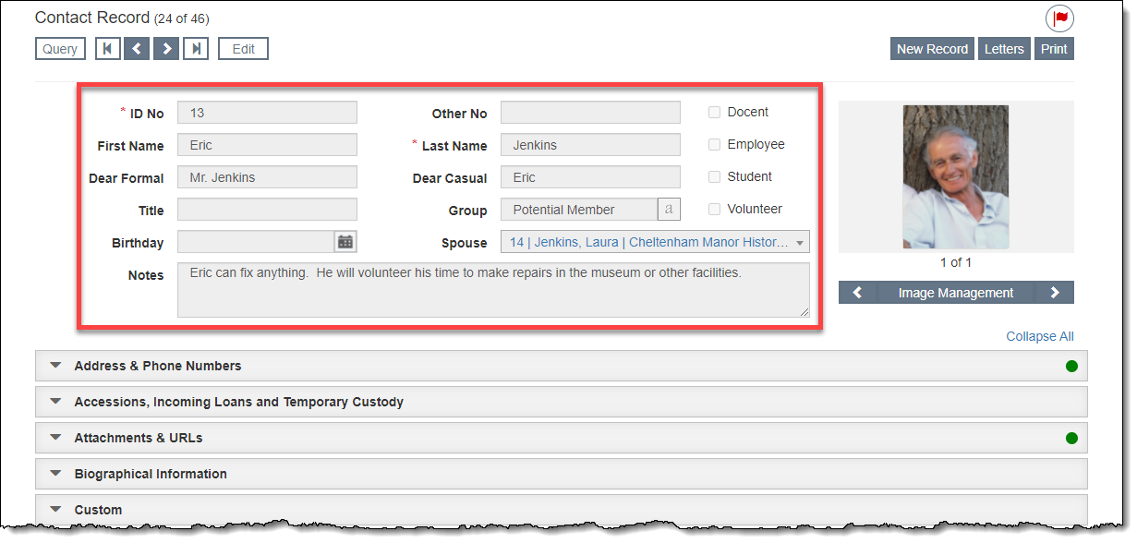Open the Spouse dropdown

pyautogui.click(x=799, y=243)
